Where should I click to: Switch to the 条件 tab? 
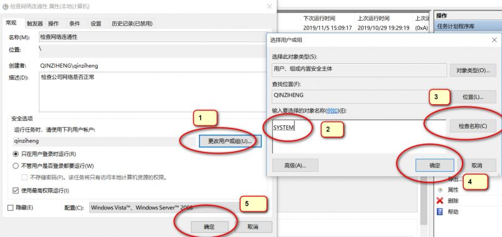coord(75,23)
